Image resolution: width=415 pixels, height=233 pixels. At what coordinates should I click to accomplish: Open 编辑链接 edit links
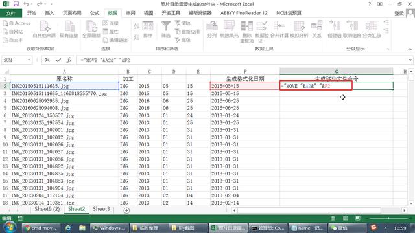click(x=115, y=40)
